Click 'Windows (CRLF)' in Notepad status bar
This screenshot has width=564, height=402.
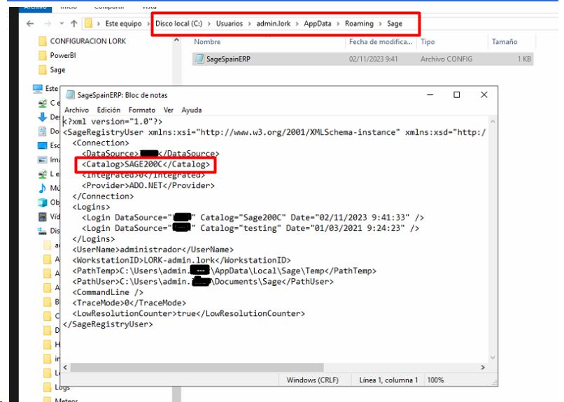coord(312,380)
